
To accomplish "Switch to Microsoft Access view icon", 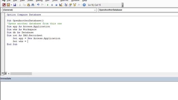I will [x=4, y=5].
